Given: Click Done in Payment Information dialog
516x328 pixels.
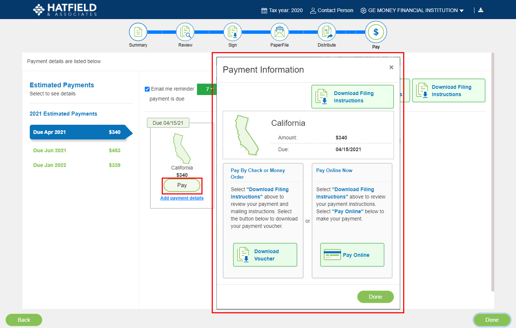Looking at the screenshot, I should tap(376, 297).
